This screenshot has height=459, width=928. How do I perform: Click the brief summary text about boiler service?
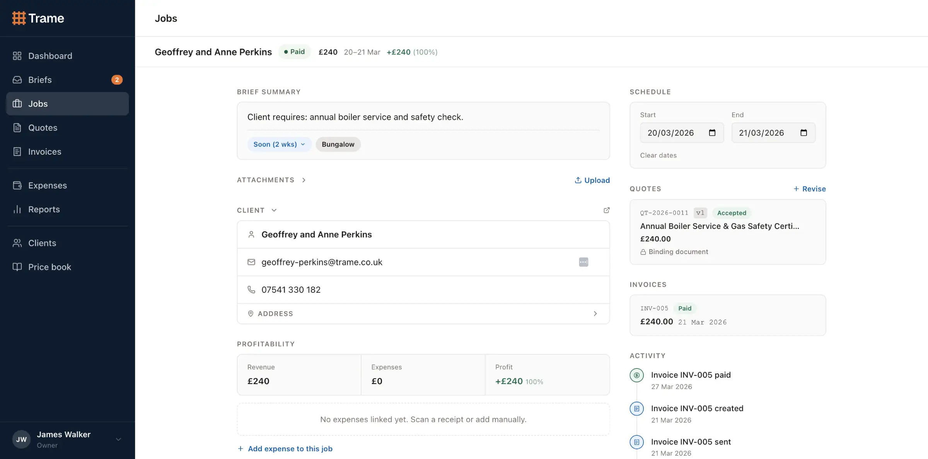(355, 117)
